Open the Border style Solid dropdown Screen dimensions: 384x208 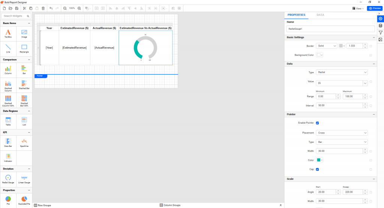pos(327,46)
